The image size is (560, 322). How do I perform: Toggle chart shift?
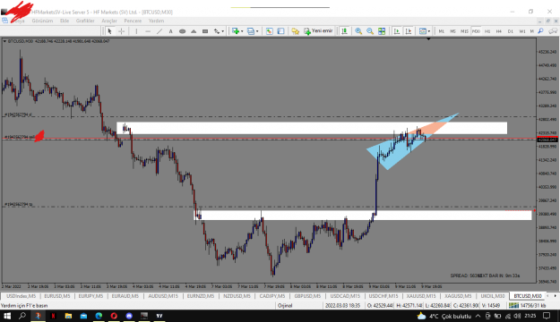point(409,31)
